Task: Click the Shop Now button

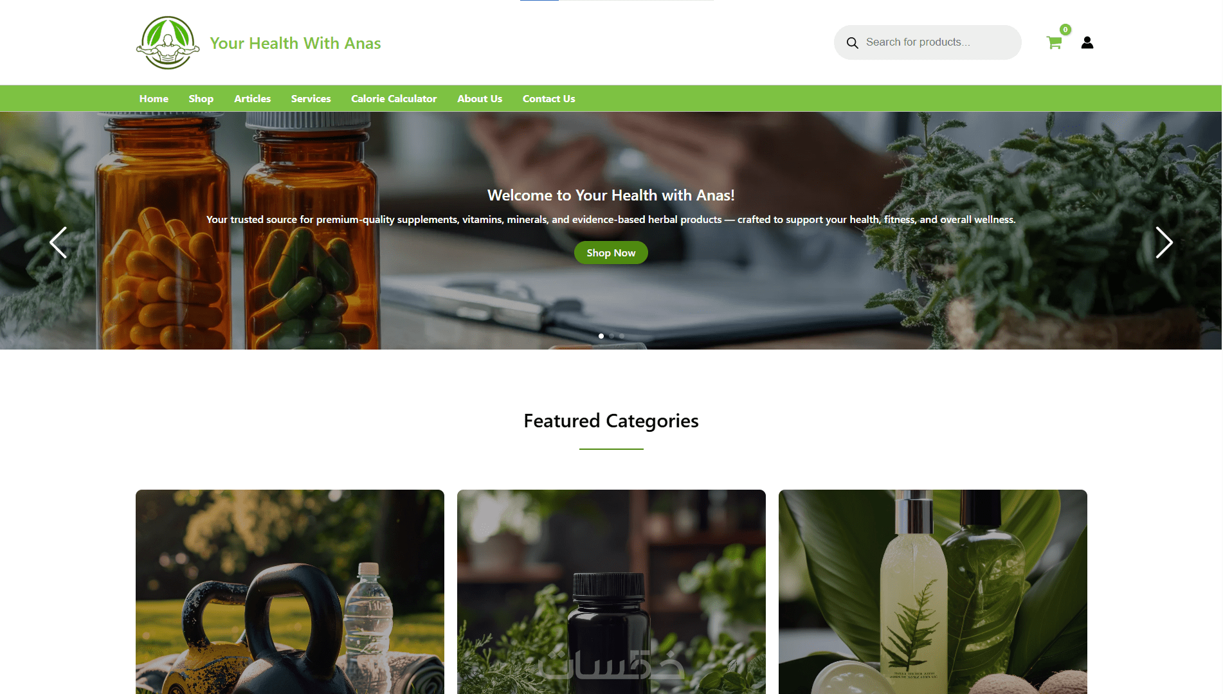Action: 611,253
